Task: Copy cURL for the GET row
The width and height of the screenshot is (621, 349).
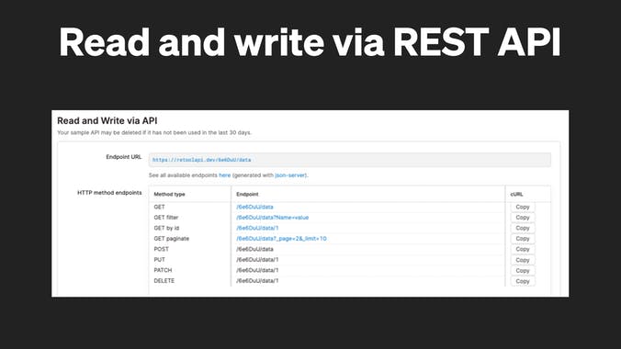Action: 523,207
